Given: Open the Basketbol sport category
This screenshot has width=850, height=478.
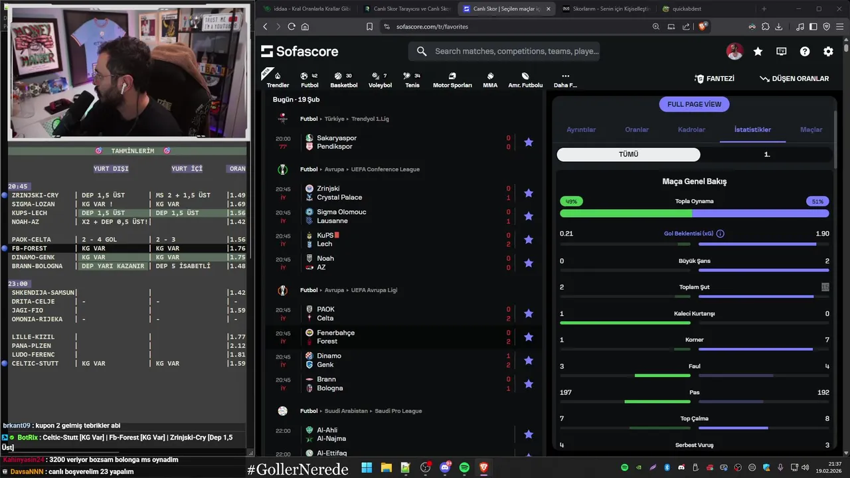Looking at the screenshot, I should (343, 80).
